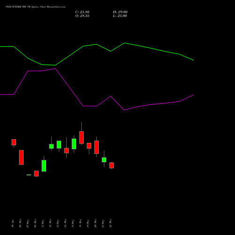Select the 13 May date label
Screen dimensions: 235x235
coord(58,223)
